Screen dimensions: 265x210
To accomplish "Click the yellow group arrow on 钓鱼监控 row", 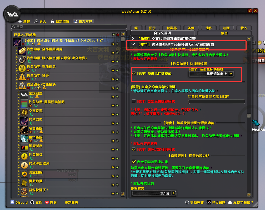I will [113, 123].
